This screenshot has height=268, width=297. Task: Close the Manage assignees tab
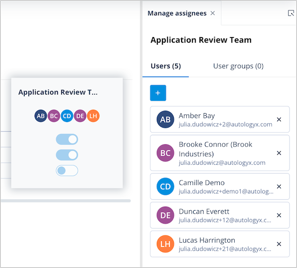[213, 13]
